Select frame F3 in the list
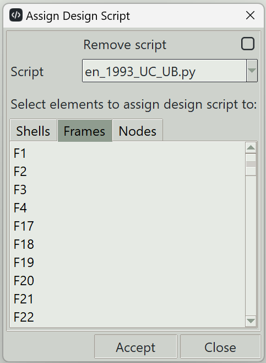 coord(128,190)
